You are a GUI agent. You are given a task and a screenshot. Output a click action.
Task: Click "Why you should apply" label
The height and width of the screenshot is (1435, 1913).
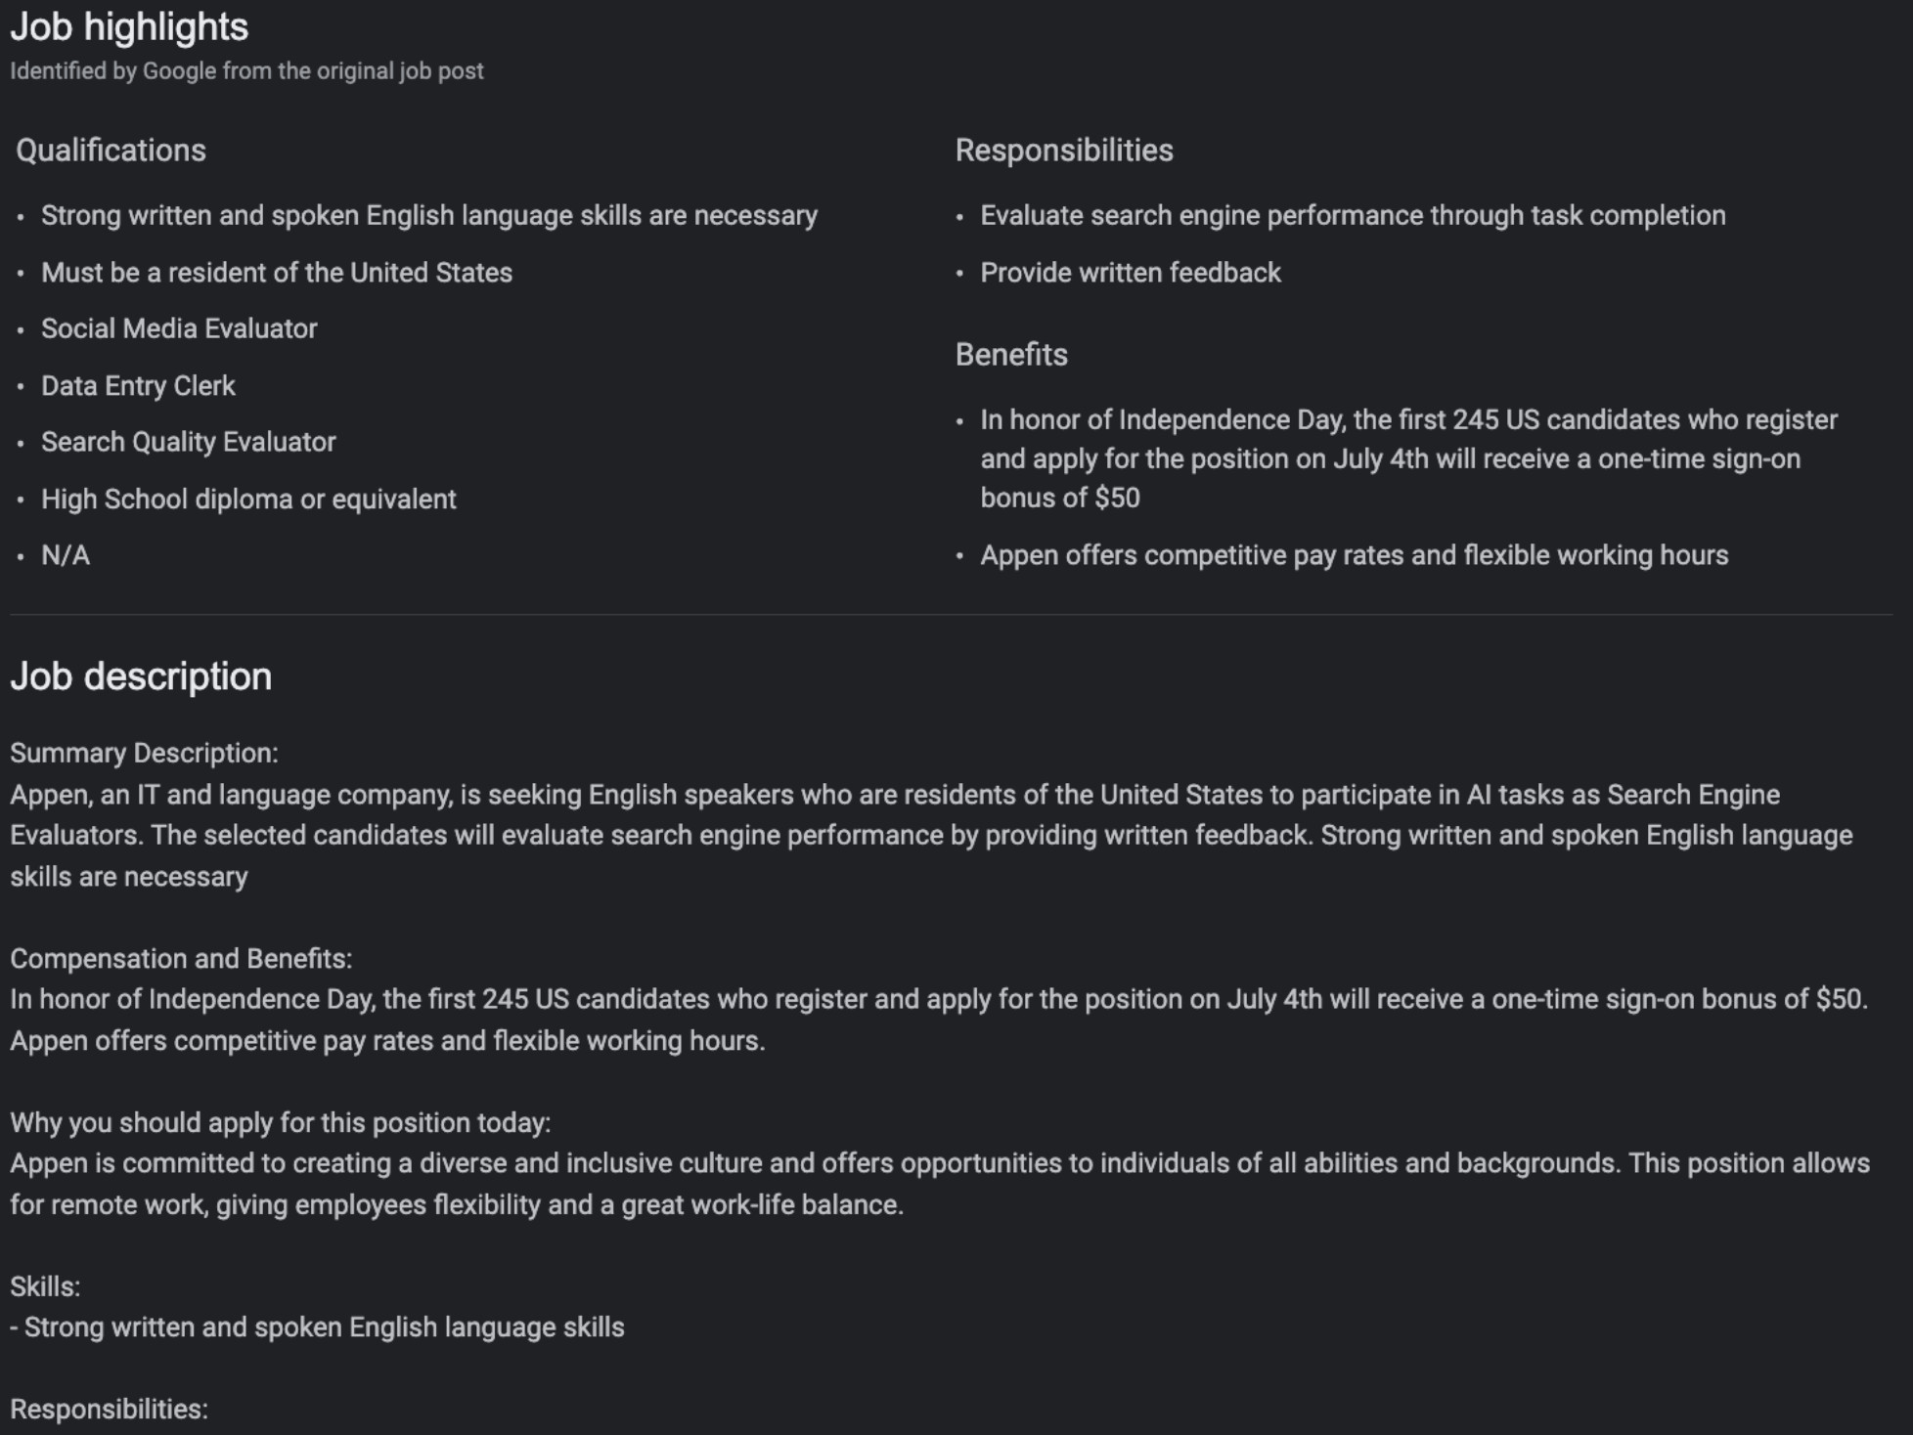pyautogui.click(x=280, y=1123)
